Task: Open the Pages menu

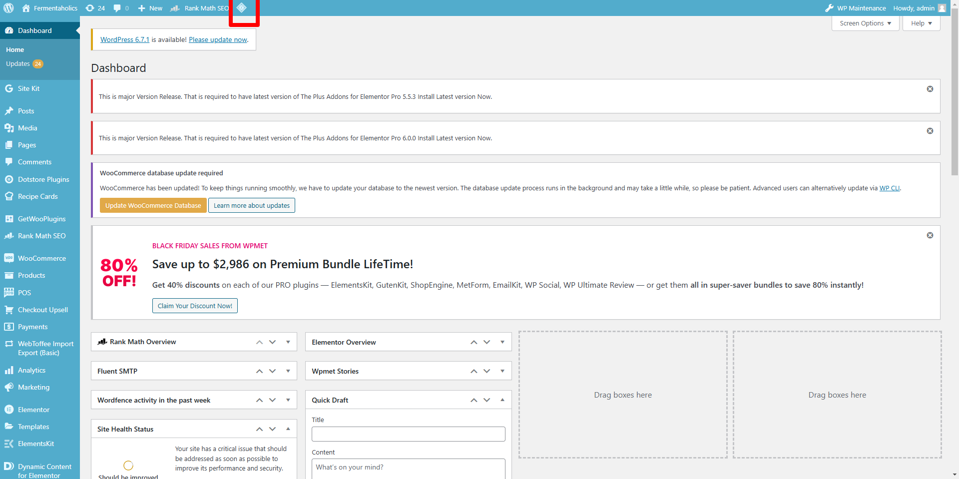Action: [40, 145]
